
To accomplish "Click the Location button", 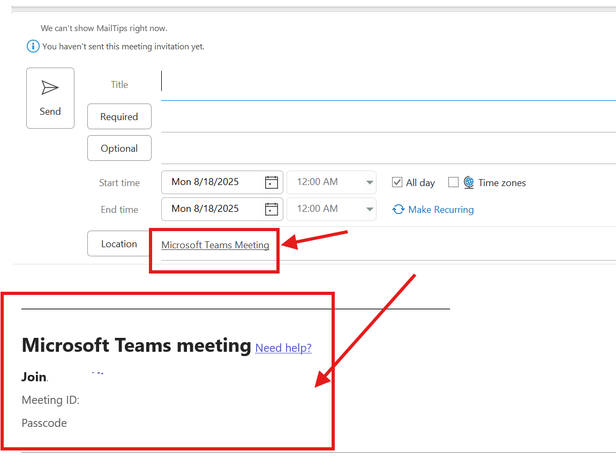I will (x=118, y=244).
